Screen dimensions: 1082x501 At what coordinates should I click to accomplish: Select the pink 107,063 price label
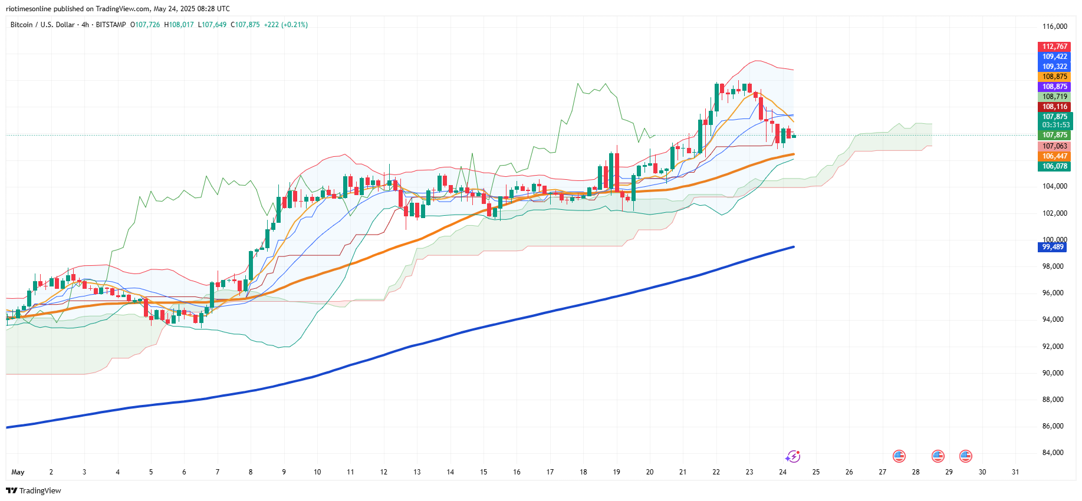pos(1054,146)
